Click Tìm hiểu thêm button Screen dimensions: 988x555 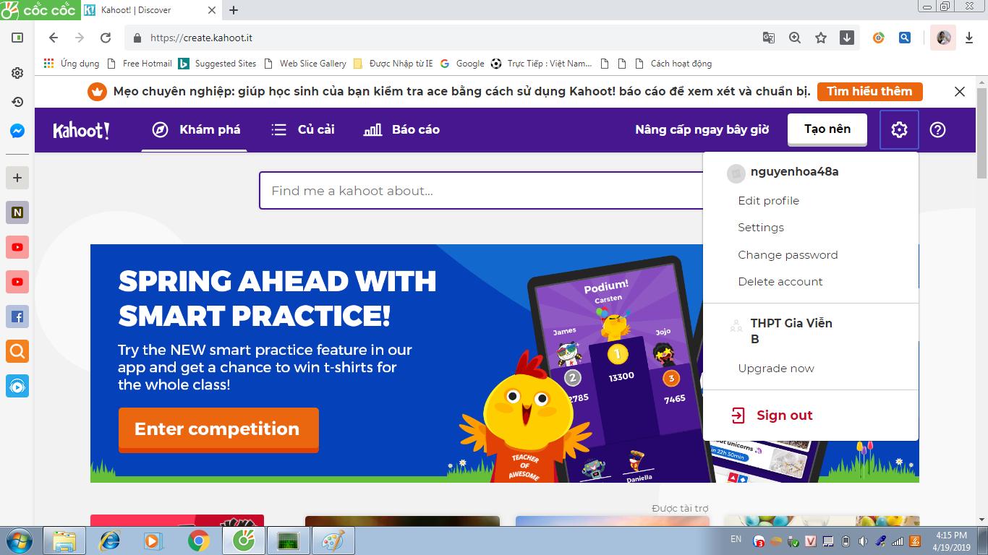pos(869,91)
